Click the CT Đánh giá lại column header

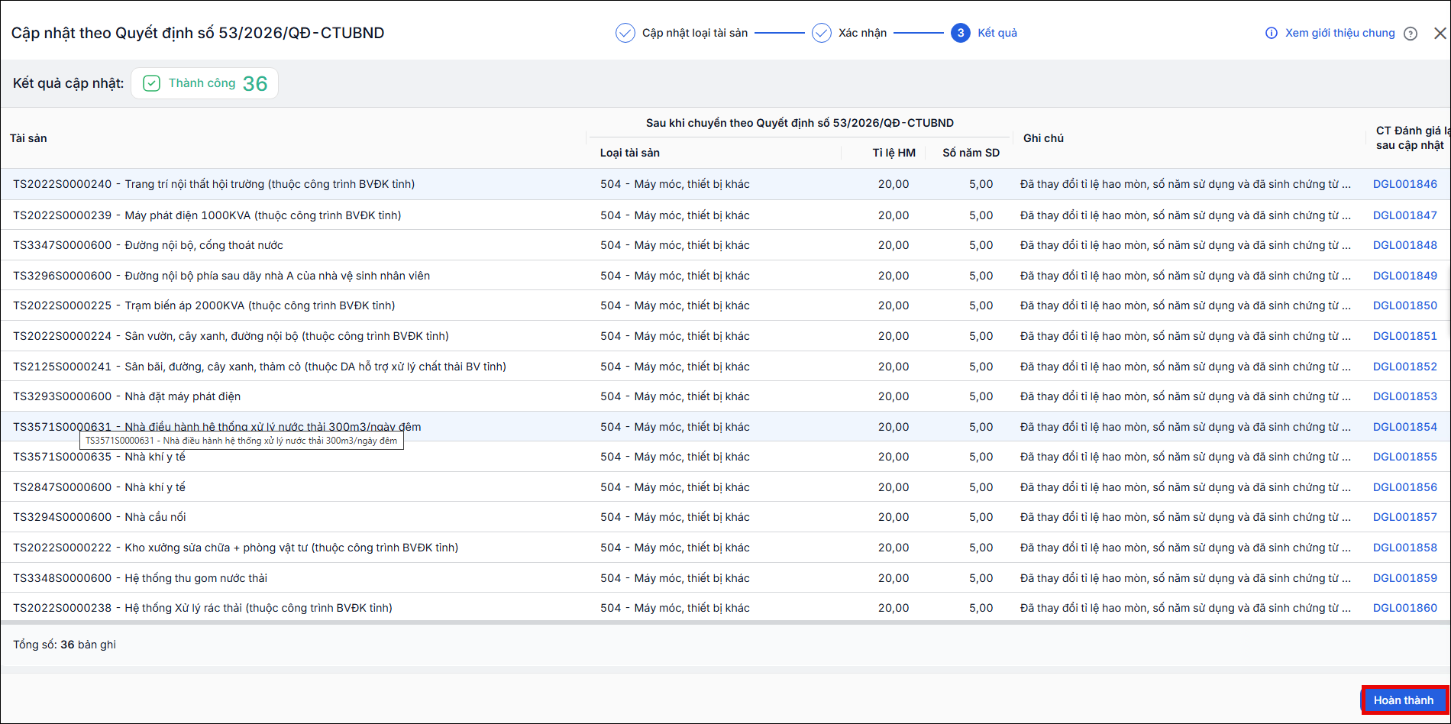click(x=1411, y=138)
